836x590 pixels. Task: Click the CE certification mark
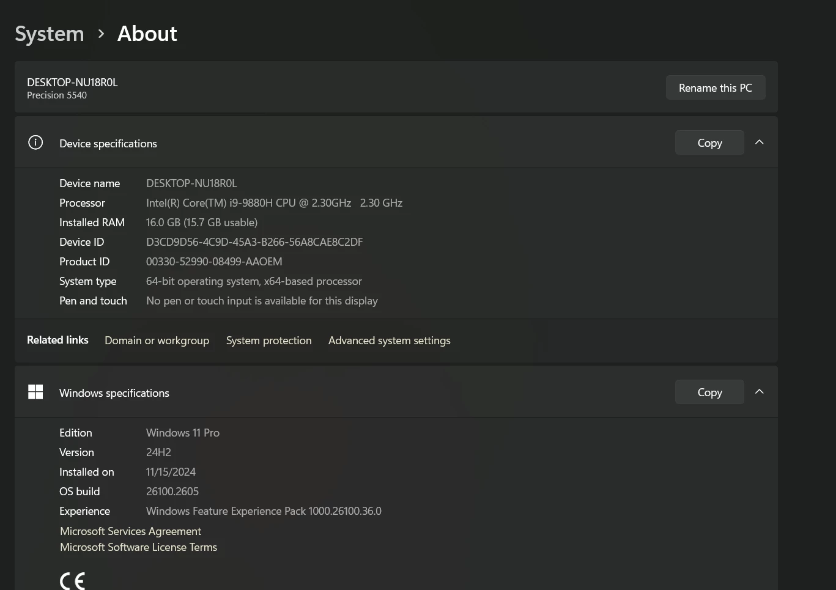(72, 581)
